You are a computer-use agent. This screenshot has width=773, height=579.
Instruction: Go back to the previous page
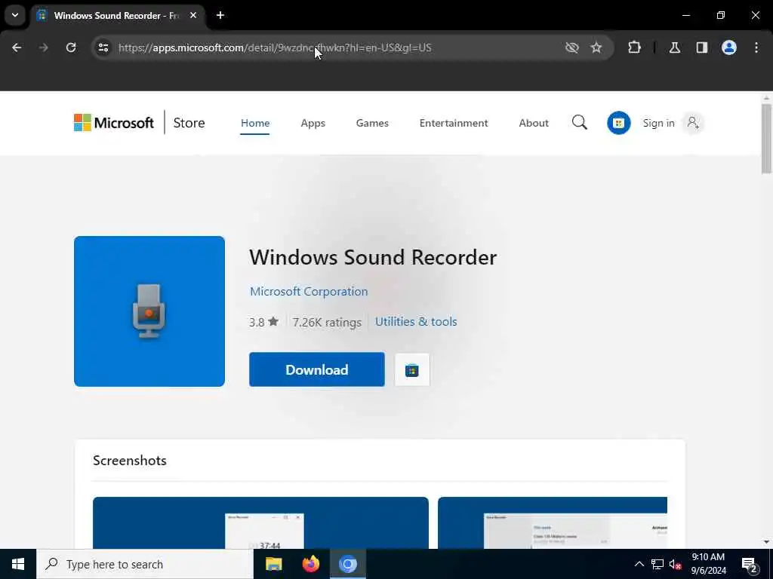17,47
